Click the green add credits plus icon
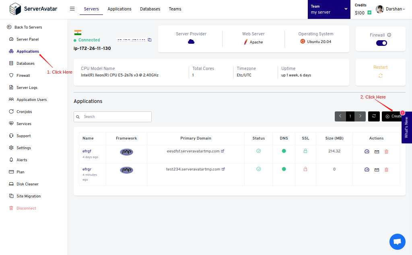This screenshot has height=255, width=412. point(369,12)
